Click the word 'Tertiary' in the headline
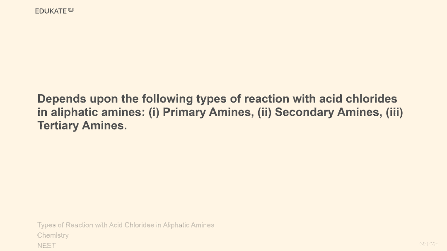The width and height of the screenshot is (447, 251). (x=58, y=126)
